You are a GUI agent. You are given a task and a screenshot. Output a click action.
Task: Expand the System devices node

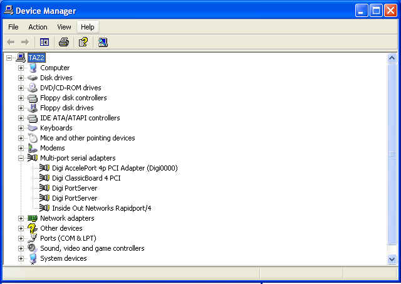point(21,258)
